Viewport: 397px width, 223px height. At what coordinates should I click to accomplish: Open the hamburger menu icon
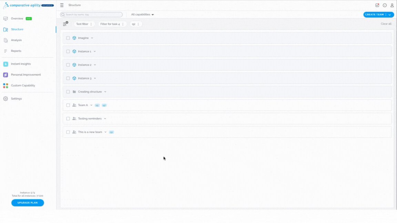[x=62, y=5]
